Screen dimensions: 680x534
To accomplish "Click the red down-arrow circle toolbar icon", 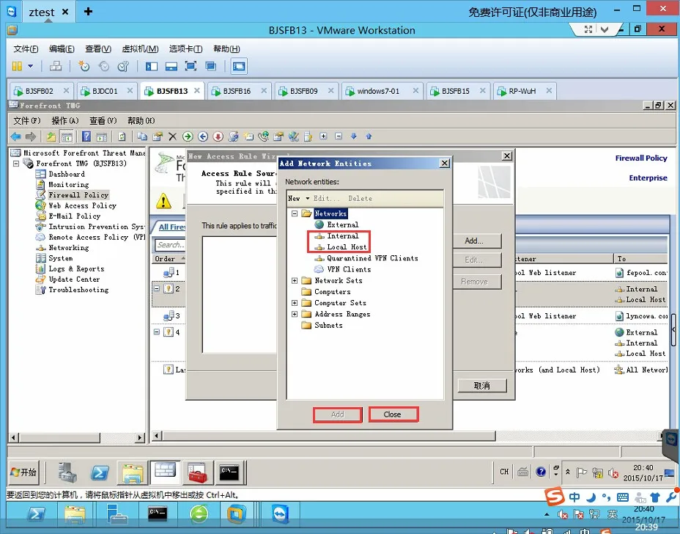I will (x=218, y=136).
